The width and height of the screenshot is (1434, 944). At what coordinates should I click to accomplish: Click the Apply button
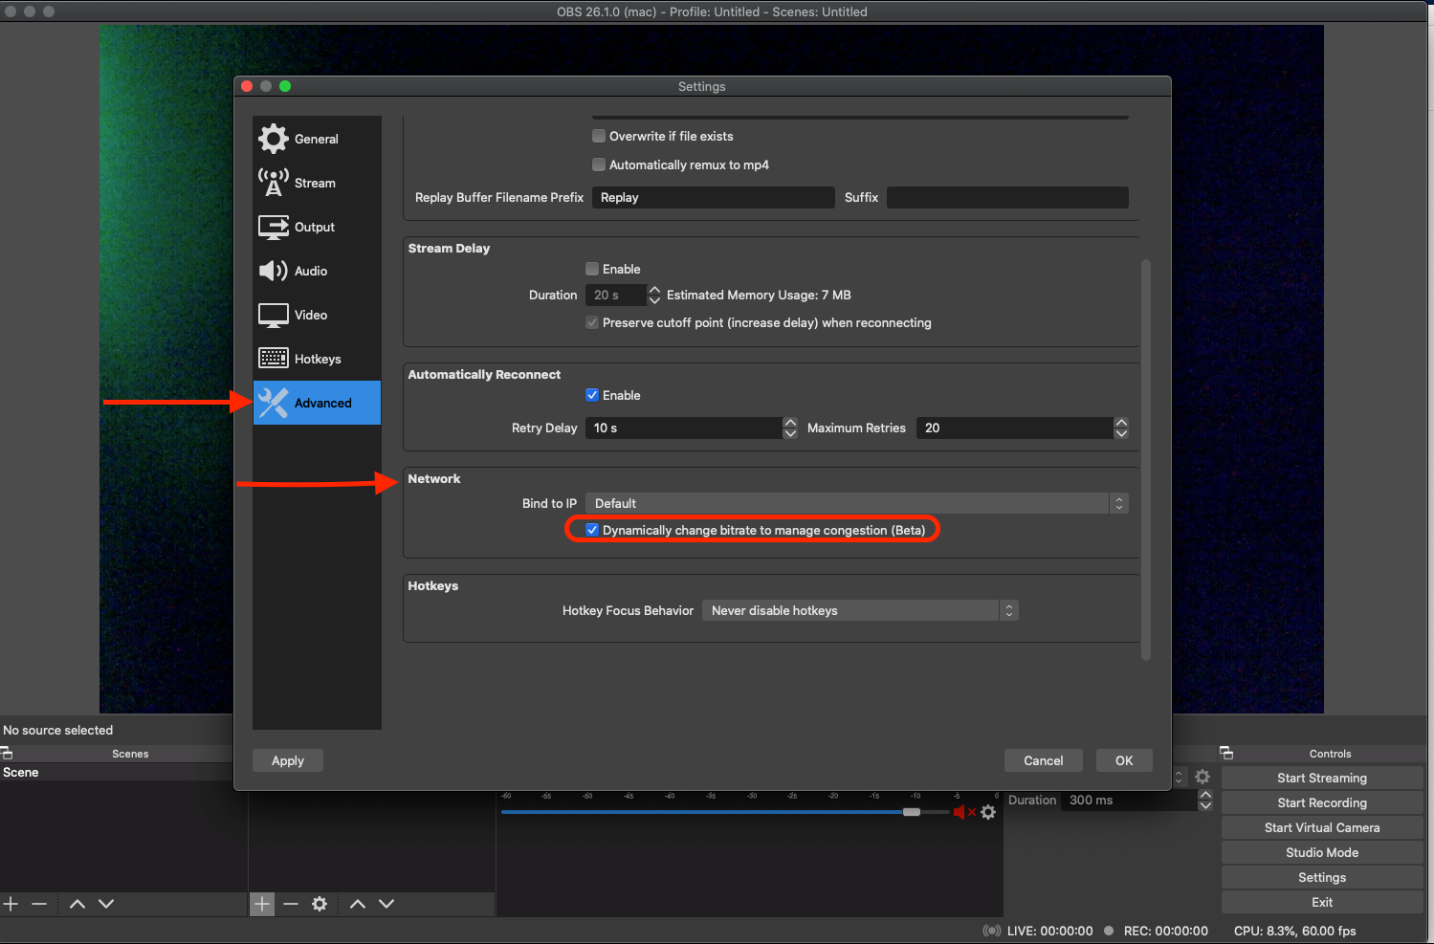pyautogui.click(x=288, y=760)
